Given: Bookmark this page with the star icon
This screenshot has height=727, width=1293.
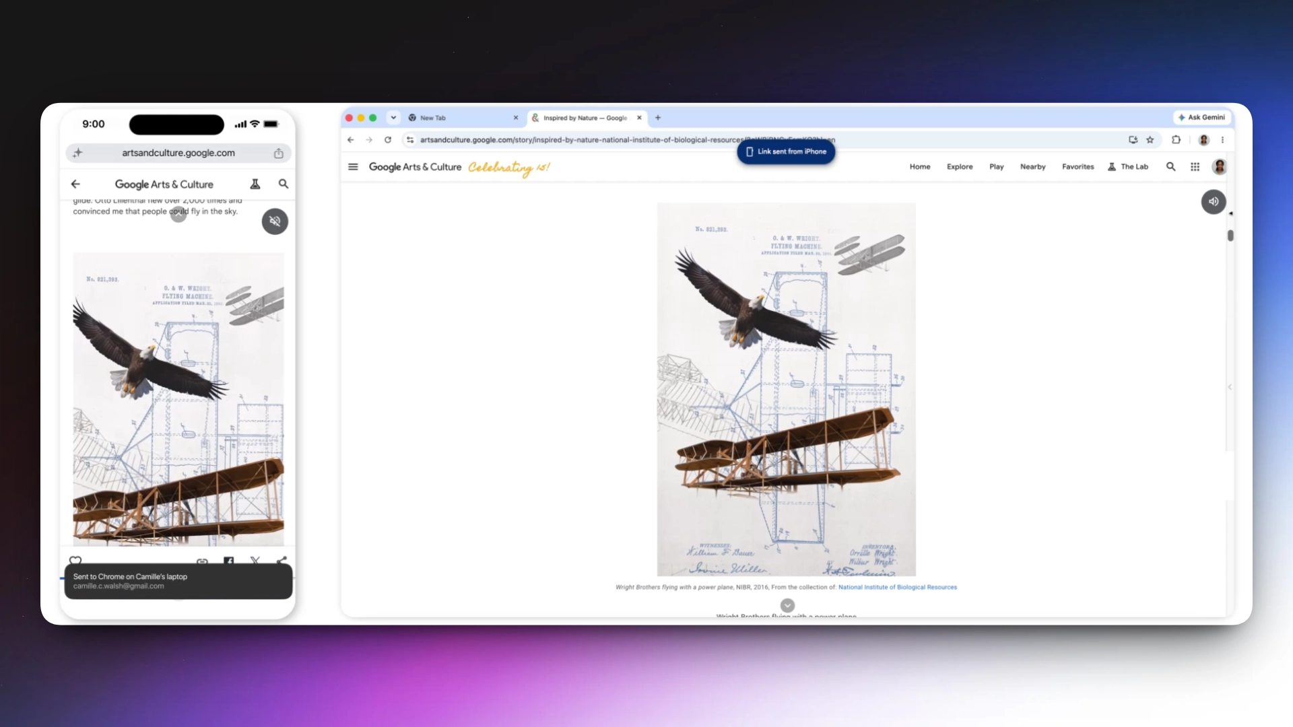Looking at the screenshot, I should pos(1150,140).
